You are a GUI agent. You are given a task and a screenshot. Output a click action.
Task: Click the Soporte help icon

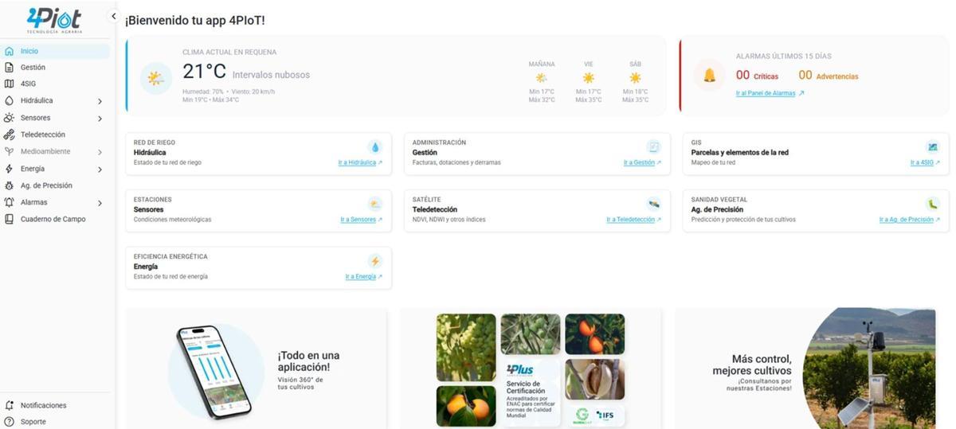coord(9,422)
